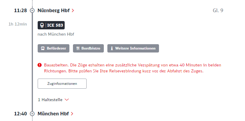Open the Zuginformationen button
Image resolution: width=245 pixels, height=121 pixels.
62,84
